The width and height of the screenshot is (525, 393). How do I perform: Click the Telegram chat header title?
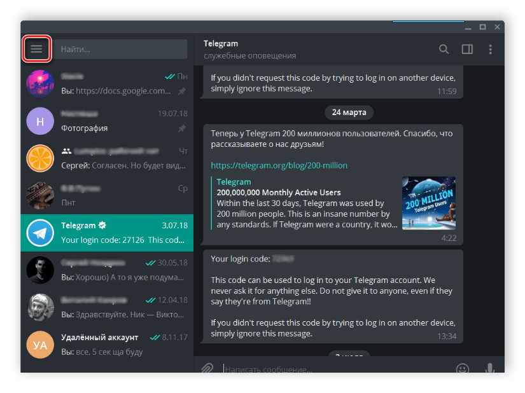tap(221, 44)
